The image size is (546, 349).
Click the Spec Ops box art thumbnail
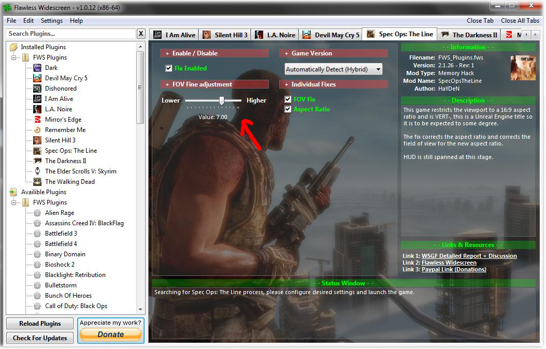tap(523, 68)
